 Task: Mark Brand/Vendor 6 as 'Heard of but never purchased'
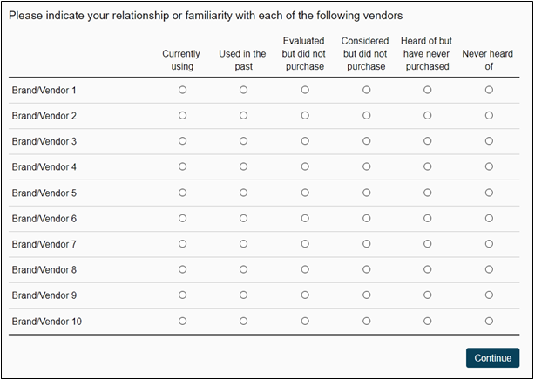(x=428, y=218)
